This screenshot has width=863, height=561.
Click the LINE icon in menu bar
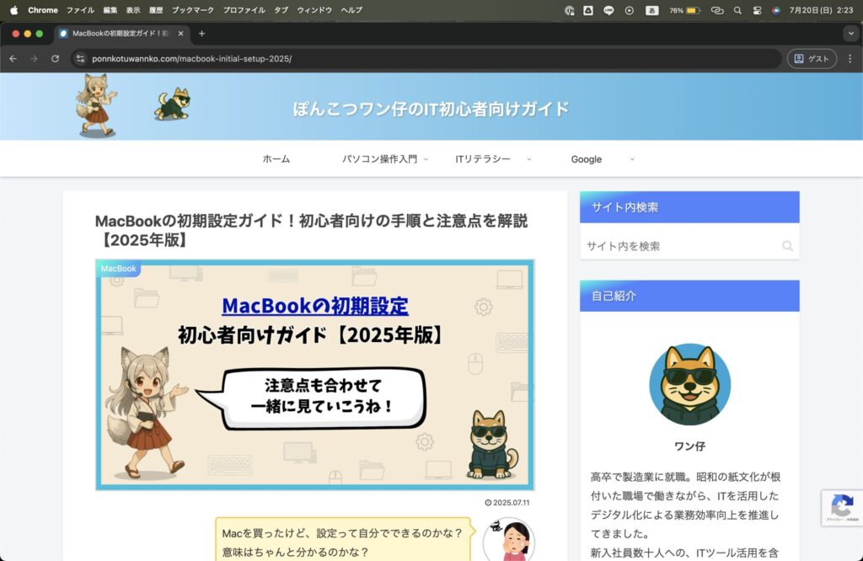(x=608, y=10)
